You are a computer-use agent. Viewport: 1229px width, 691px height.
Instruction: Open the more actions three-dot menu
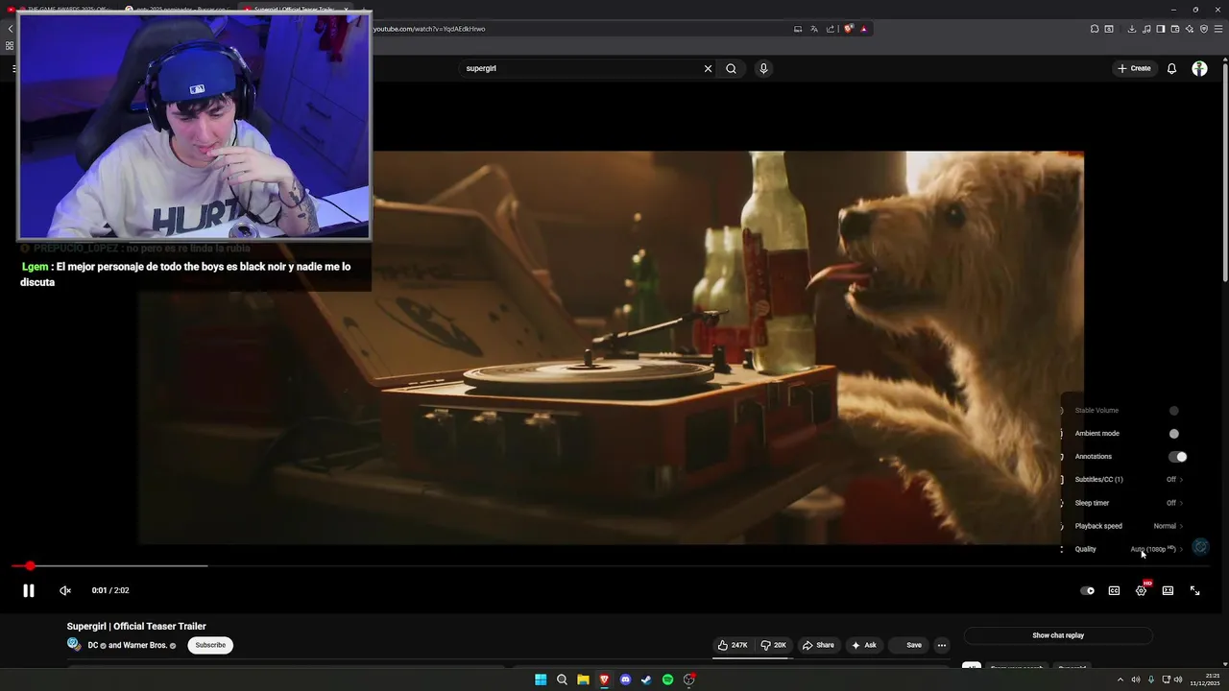(942, 645)
